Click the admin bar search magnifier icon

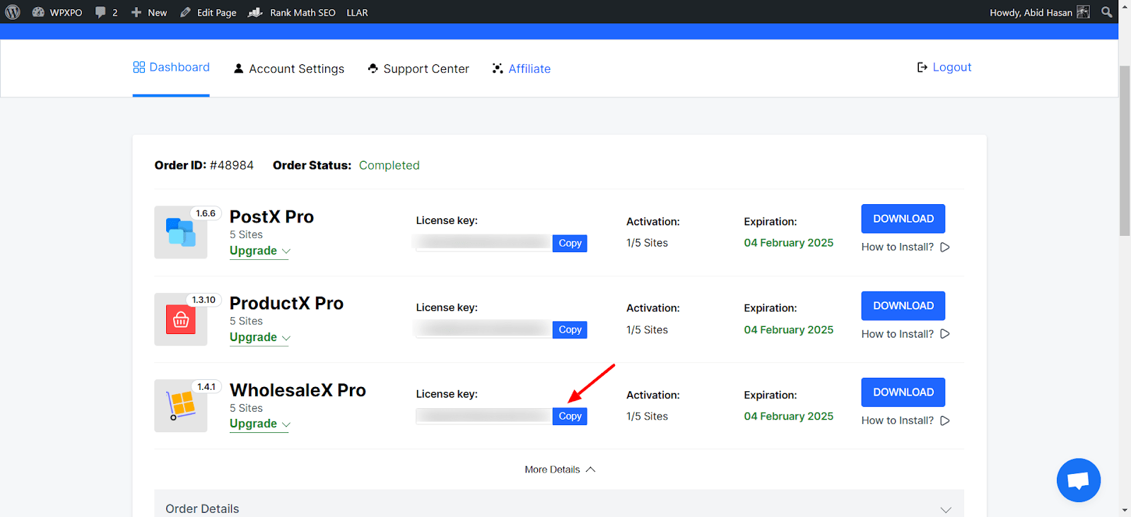tap(1107, 12)
